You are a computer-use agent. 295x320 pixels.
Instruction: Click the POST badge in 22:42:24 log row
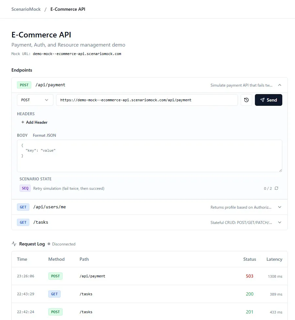click(x=55, y=312)
